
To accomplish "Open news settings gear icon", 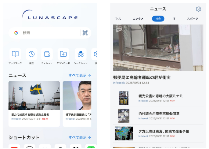I will pyautogui.click(x=198, y=9).
